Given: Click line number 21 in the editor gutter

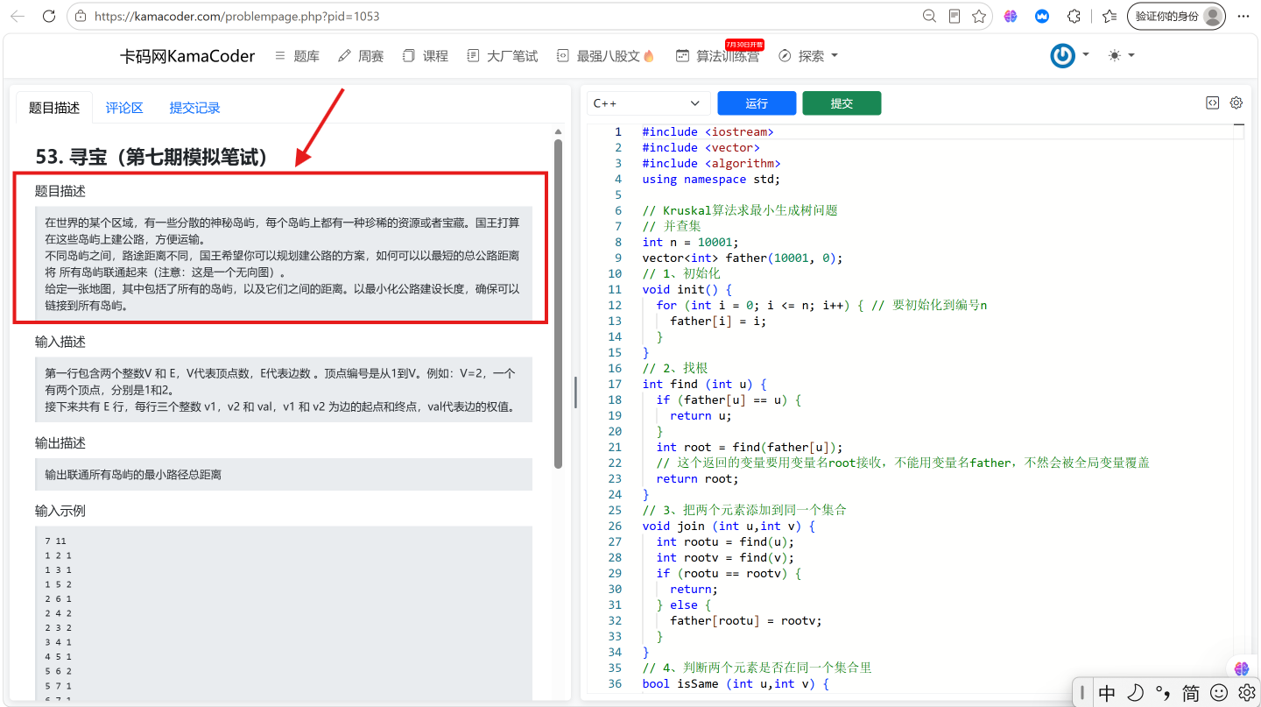Looking at the screenshot, I should pyautogui.click(x=614, y=447).
